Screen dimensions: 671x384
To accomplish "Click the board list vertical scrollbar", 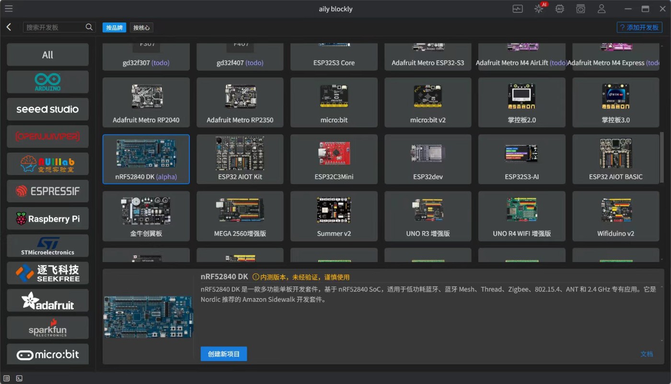I will [662, 151].
